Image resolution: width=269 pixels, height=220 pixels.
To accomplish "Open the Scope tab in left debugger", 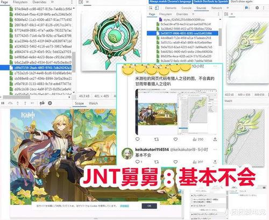I will click(x=79, y=103).
